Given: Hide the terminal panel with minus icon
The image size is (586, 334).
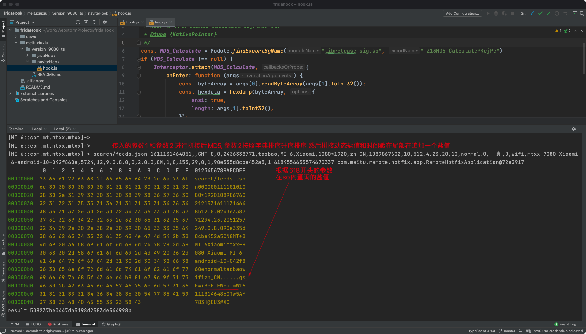Looking at the screenshot, I should click(x=582, y=129).
